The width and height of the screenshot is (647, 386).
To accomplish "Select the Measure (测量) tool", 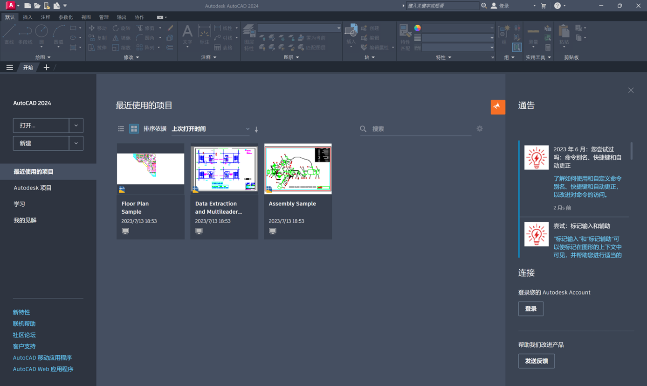I will pos(533,35).
